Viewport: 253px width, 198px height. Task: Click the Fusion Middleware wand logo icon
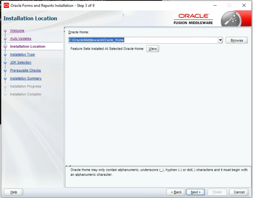[231, 19]
